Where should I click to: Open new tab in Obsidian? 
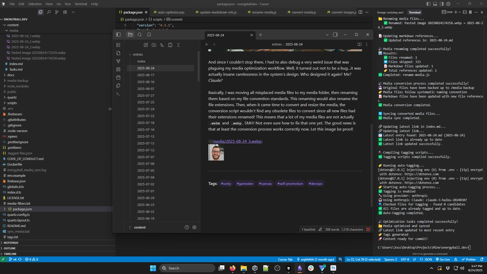tap(260, 35)
